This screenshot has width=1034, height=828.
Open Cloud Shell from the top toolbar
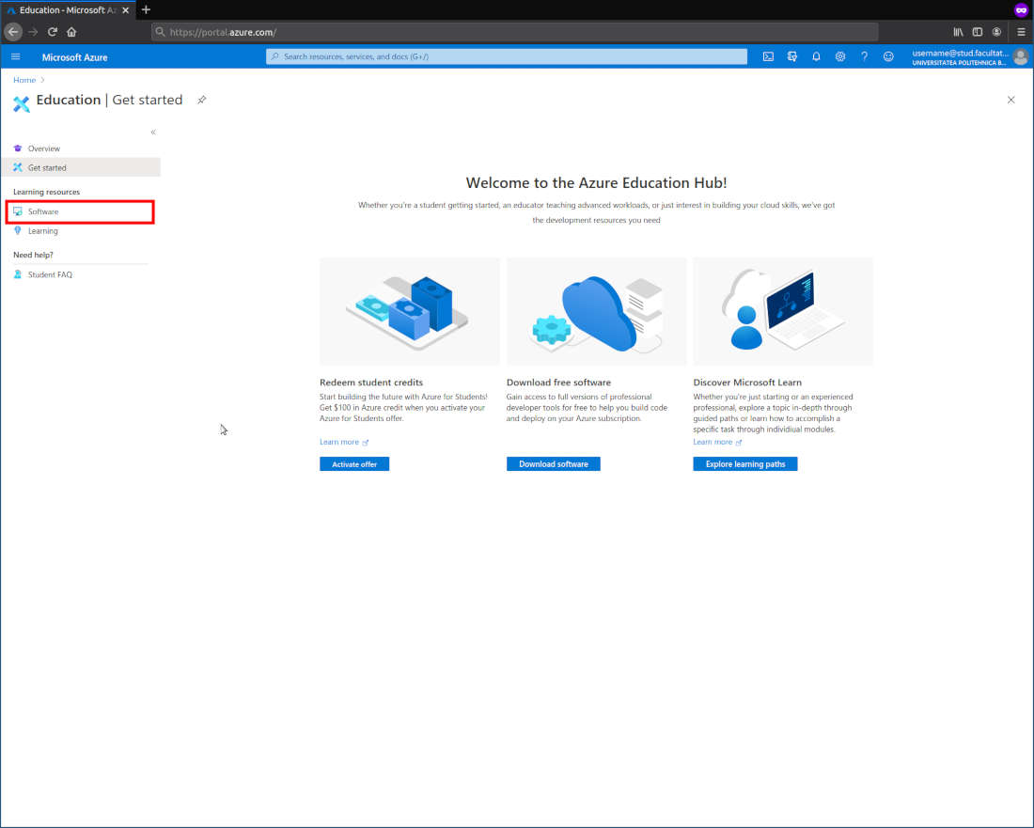click(768, 56)
